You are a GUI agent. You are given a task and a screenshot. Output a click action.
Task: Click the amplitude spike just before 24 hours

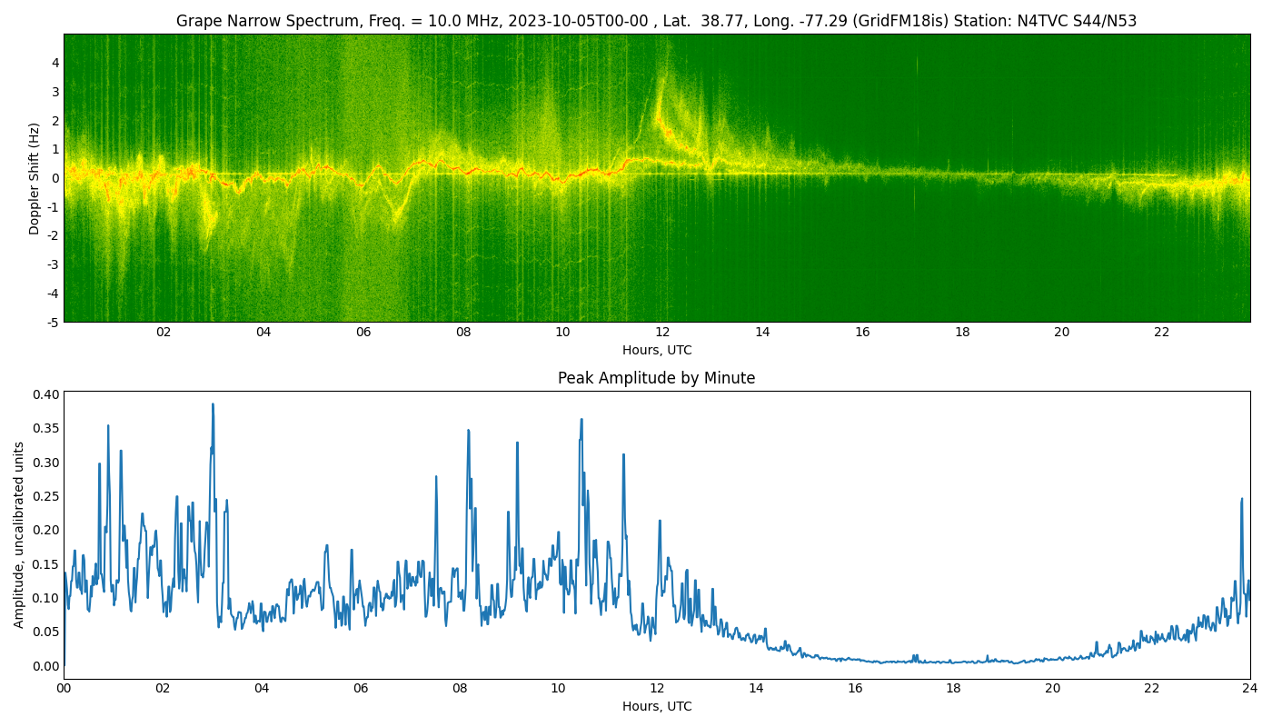coord(1241,500)
